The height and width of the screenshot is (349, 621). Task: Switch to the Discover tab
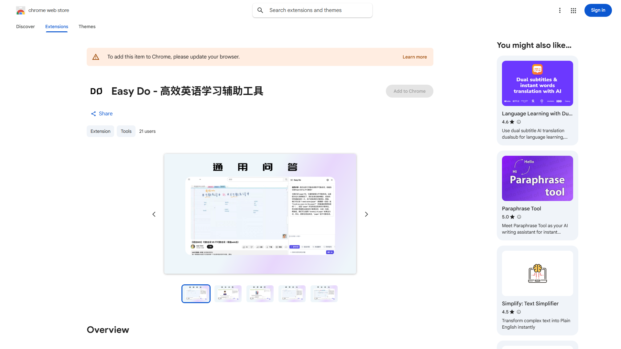(x=25, y=26)
